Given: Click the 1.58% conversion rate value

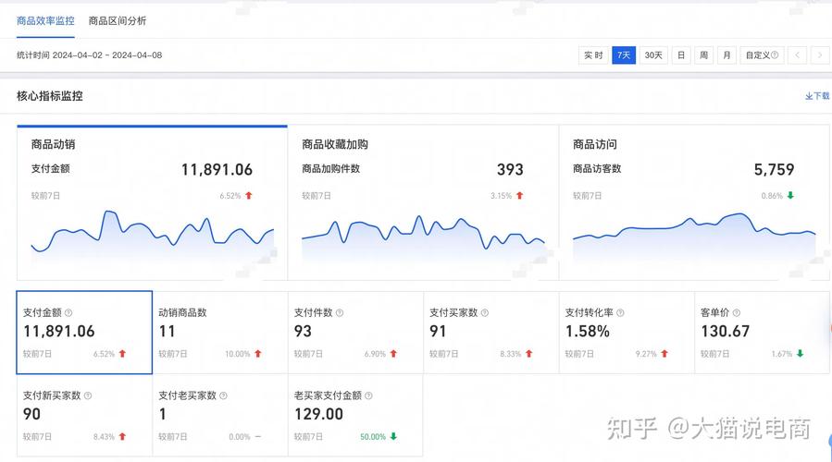Looking at the screenshot, I should (x=588, y=331).
